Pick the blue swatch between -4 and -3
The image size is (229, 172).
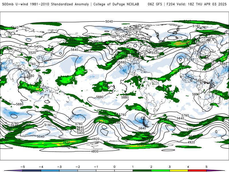[x=50, y=171]
